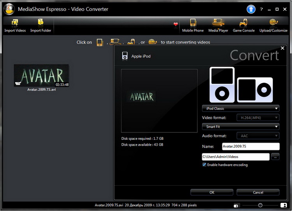Click the red heart favorites icon
The image size is (292, 211).
click(176, 24)
